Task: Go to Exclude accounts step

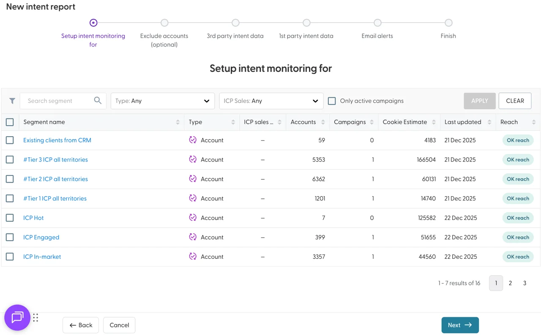Action: point(164,23)
